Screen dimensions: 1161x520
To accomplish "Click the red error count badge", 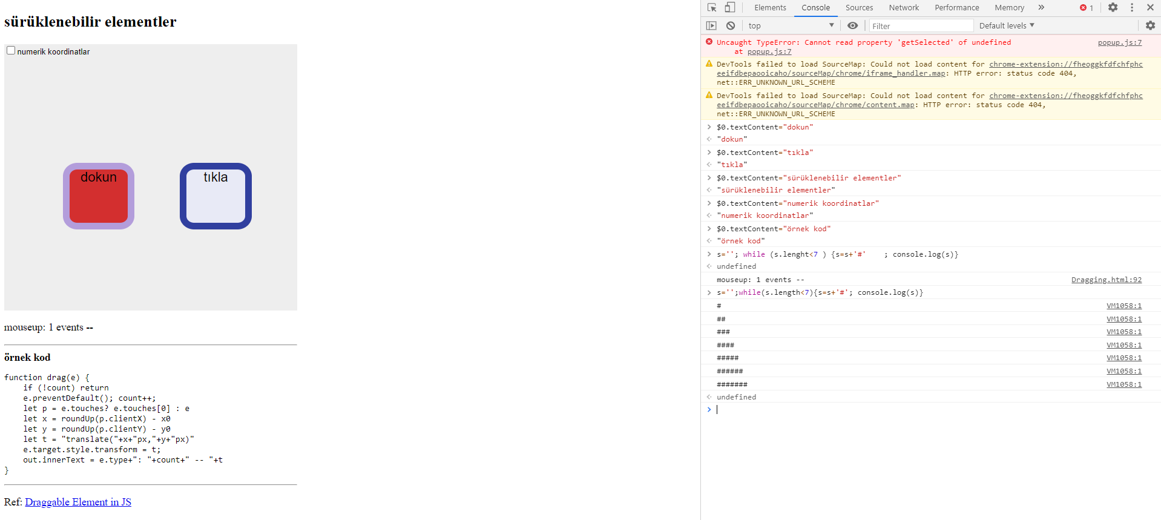I will [1087, 8].
